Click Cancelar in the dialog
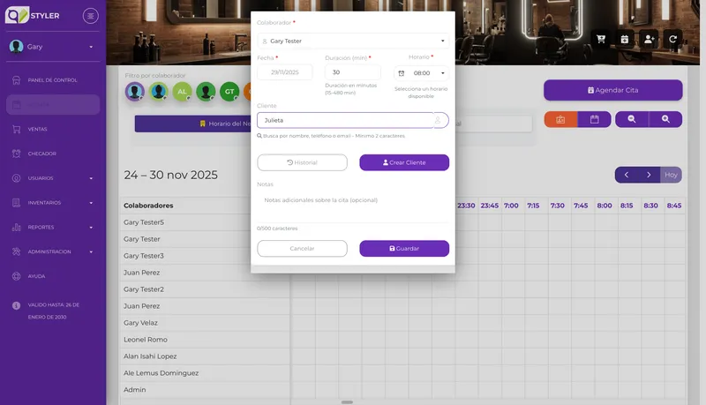 [x=302, y=249]
